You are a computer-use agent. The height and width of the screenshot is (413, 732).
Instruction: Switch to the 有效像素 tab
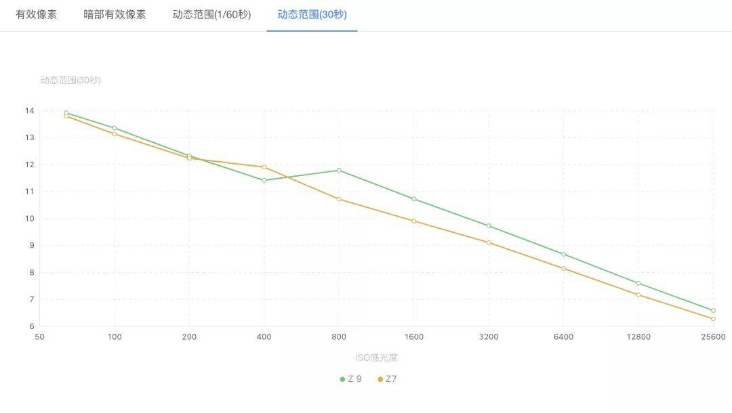coord(36,14)
